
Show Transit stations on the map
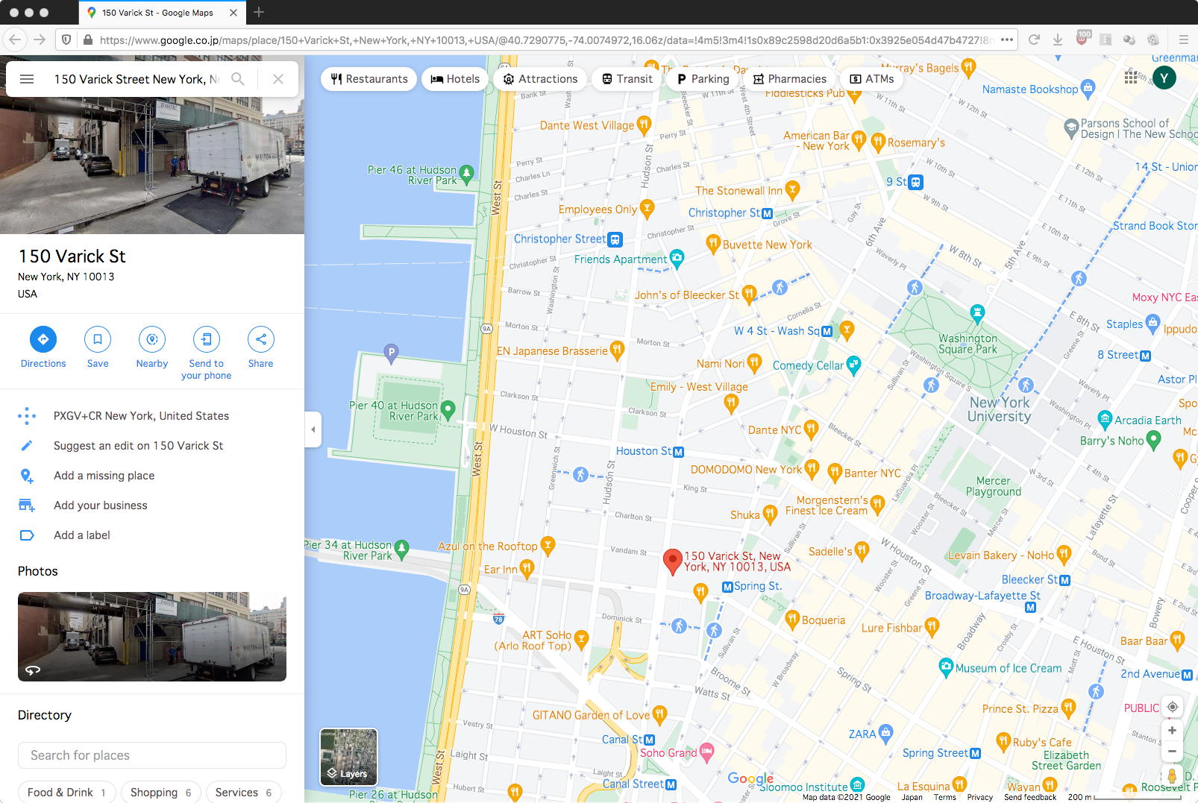click(x=627, y=79)
